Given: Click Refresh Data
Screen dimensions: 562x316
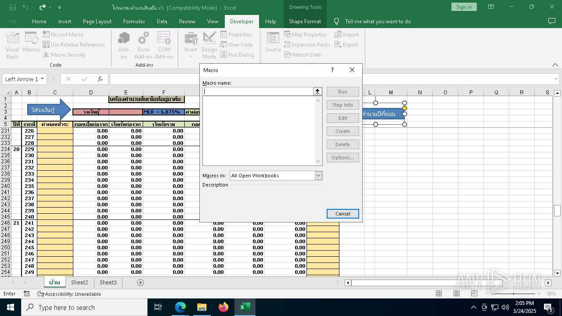Looking at the screenshot, I should (303, 55).
